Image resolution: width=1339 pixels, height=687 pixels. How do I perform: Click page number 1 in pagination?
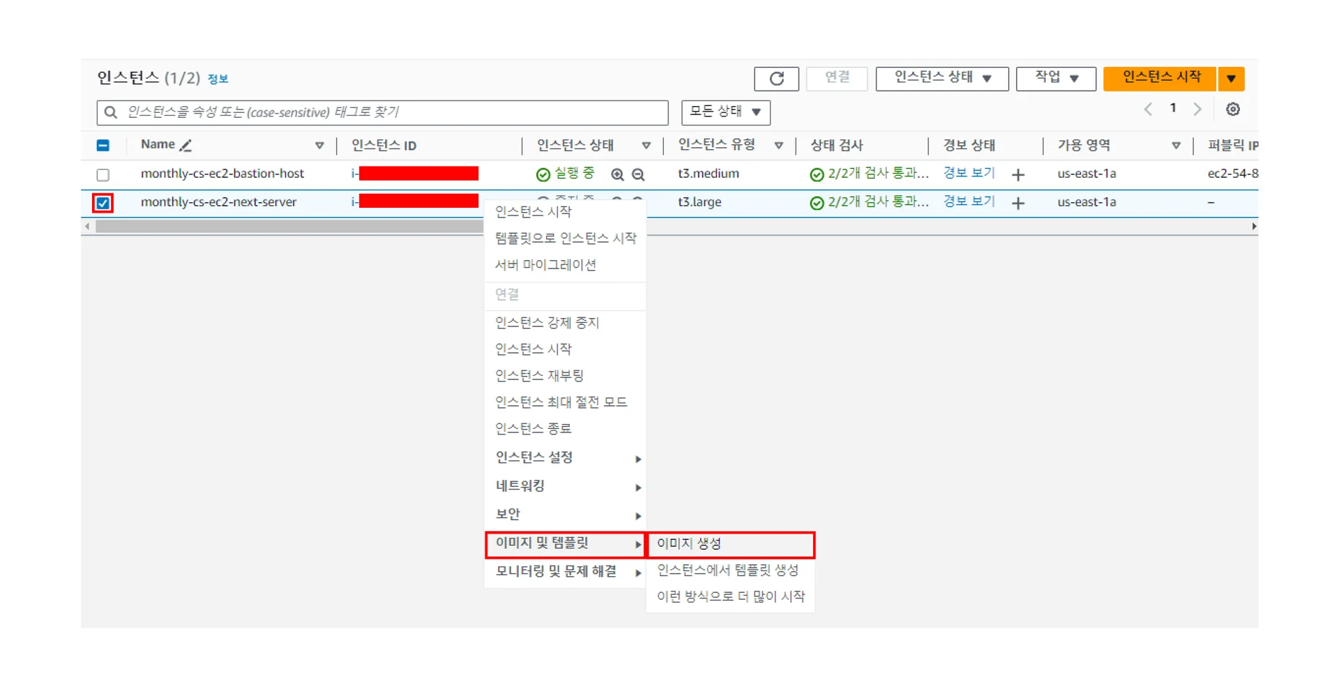coord(1173,108)
